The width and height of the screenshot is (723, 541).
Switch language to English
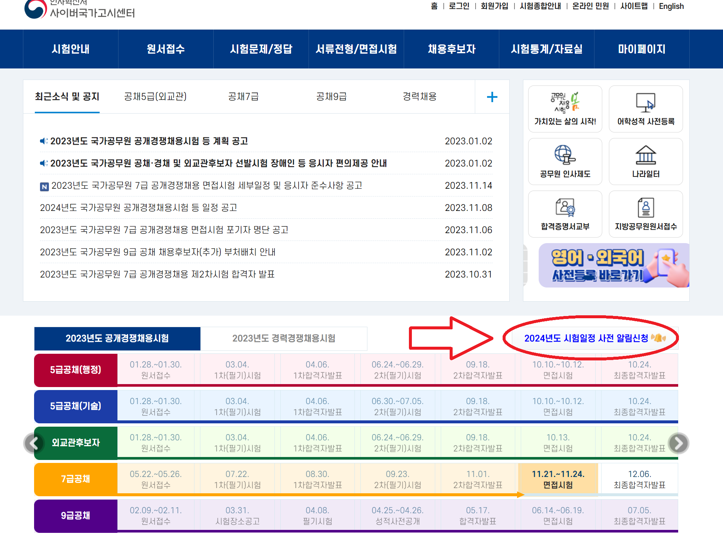point(671,6)
